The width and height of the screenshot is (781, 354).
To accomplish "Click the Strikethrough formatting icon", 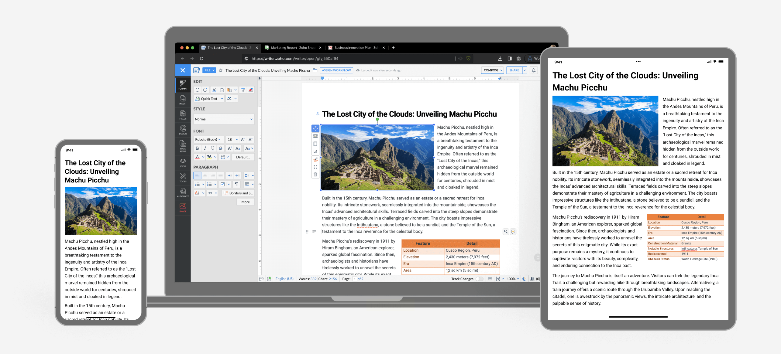I will pyautogui.click(x=221, y=148).
